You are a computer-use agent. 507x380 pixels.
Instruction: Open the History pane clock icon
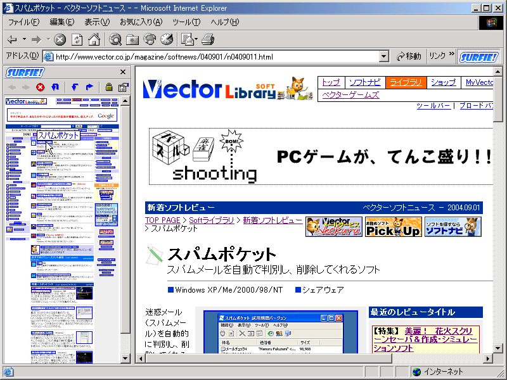[167, 40]
